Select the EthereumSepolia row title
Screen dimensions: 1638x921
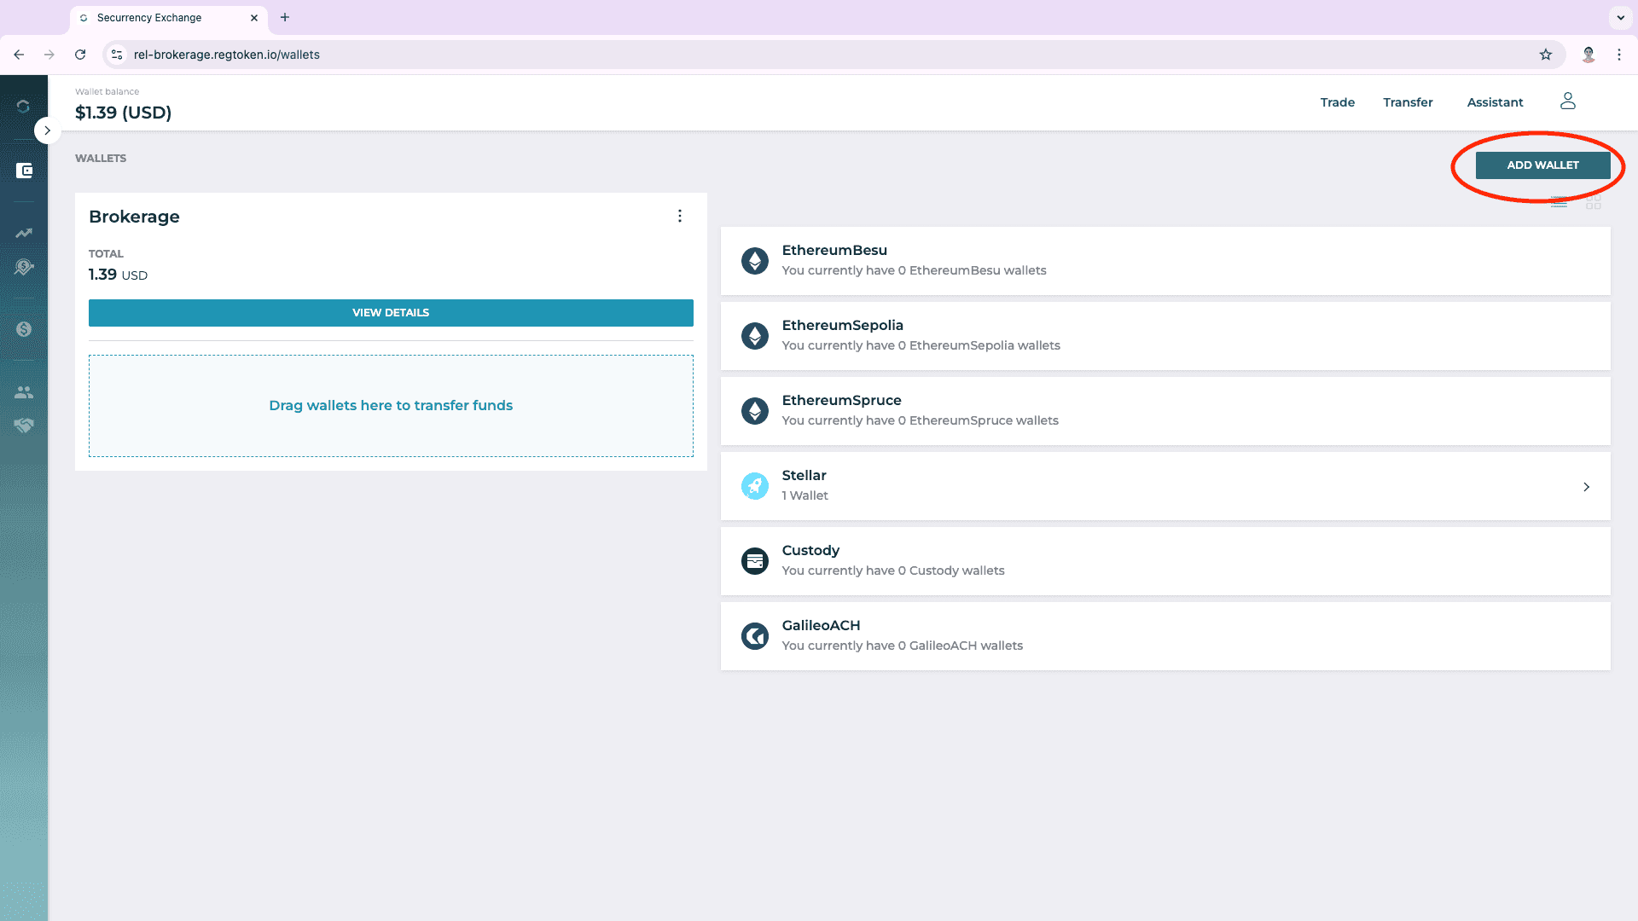[843, 326]
